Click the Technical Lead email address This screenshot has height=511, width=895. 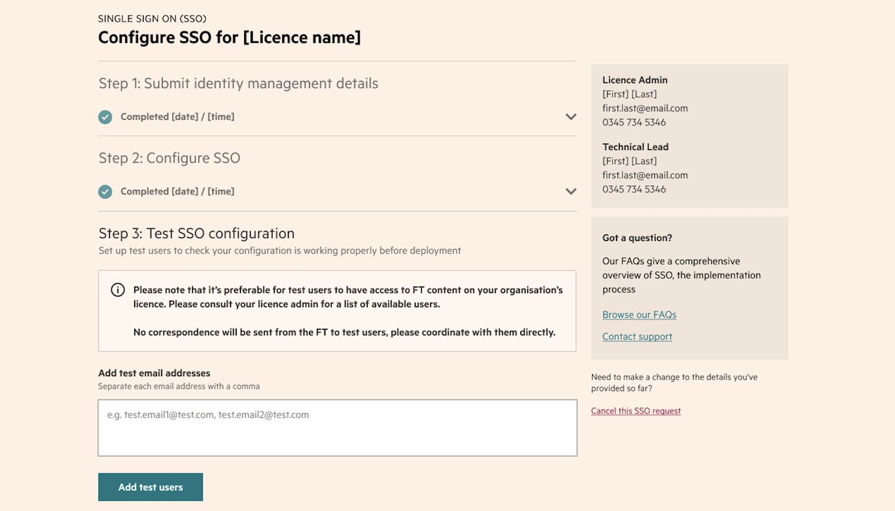pyautogui.click(x=645, y=175)
